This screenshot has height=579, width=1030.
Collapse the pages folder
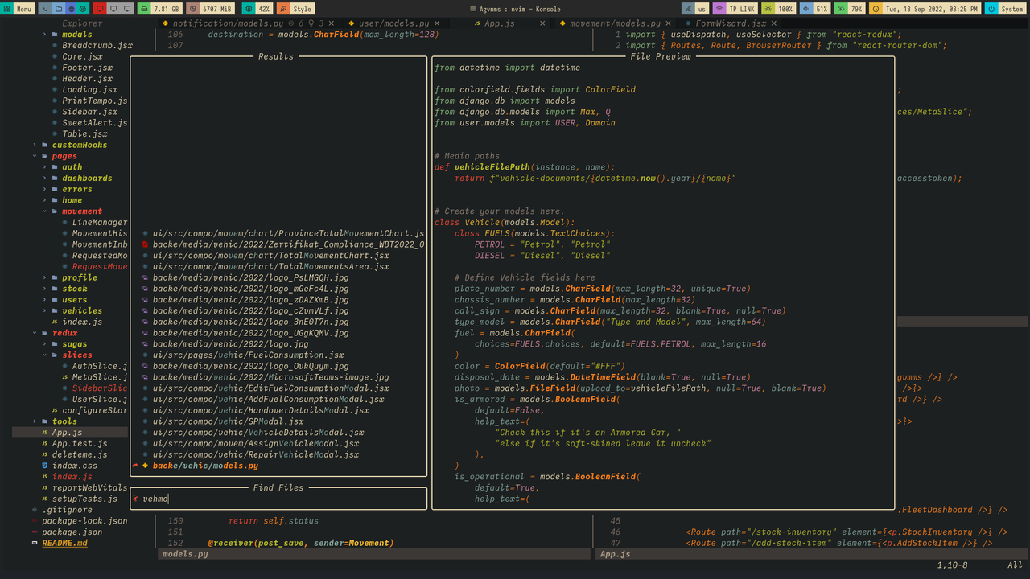(x=64, y=156)
